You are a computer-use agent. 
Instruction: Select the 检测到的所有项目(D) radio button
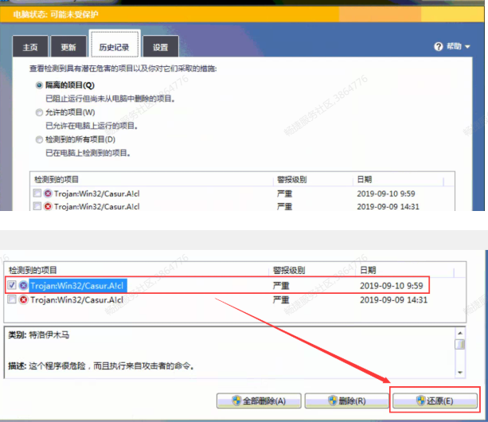pos(39,139)
